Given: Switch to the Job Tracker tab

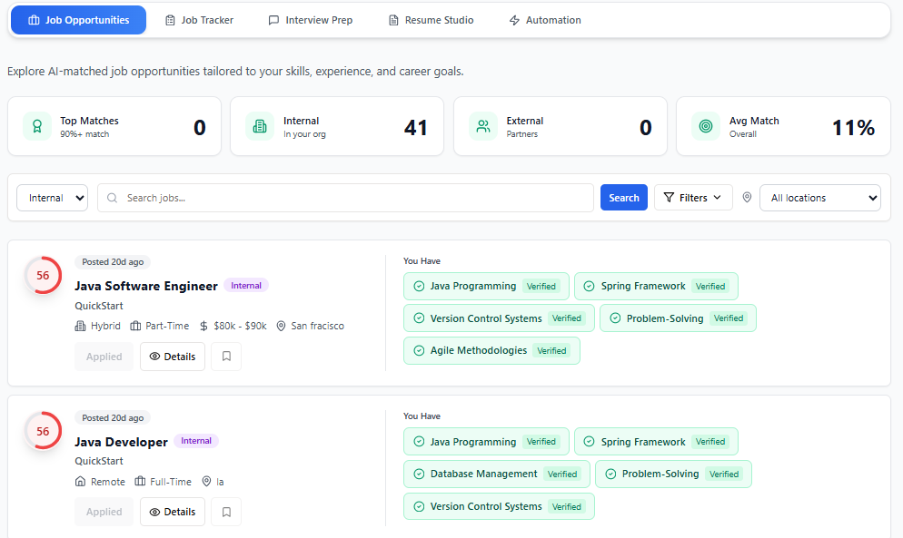Looking at the screenshot, I should (x=200, y=20).
